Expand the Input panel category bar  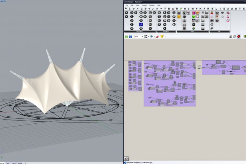tap(193, 31)
